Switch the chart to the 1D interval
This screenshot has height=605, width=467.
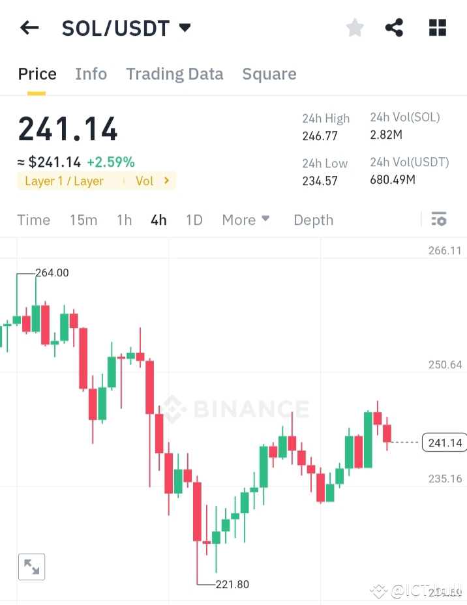pos(194,220)
